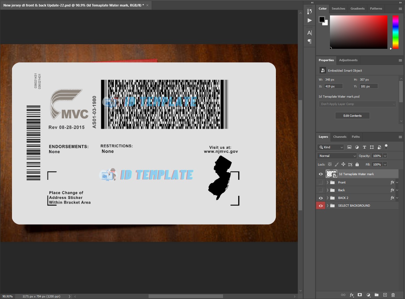The image size is (405, 299).
Task: Open the Actions panel play icon
Action: pos(310,20)
